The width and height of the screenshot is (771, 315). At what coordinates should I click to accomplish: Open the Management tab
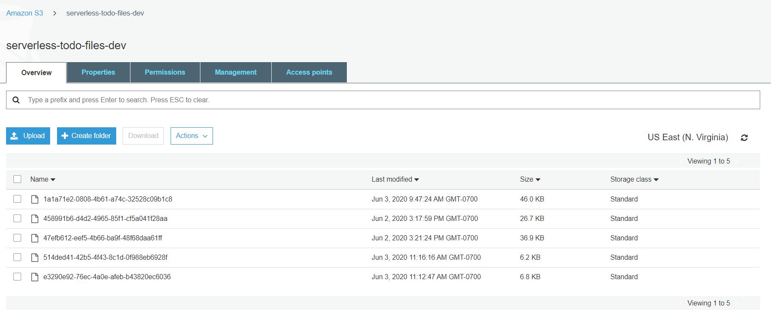236,72
